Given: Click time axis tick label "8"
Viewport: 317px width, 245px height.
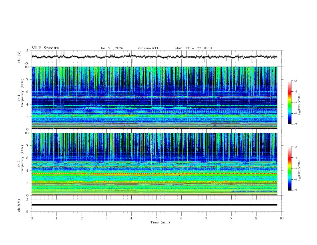Looking at the screenshot, I should pyautogui.click(x=231, y=218).
